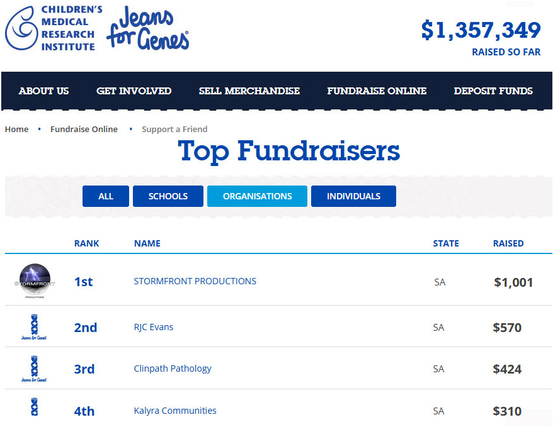Screen dimensions: 553x427
Task: Click the DNA icon beside Clinpath Pathology
Action: click(34, 369)
